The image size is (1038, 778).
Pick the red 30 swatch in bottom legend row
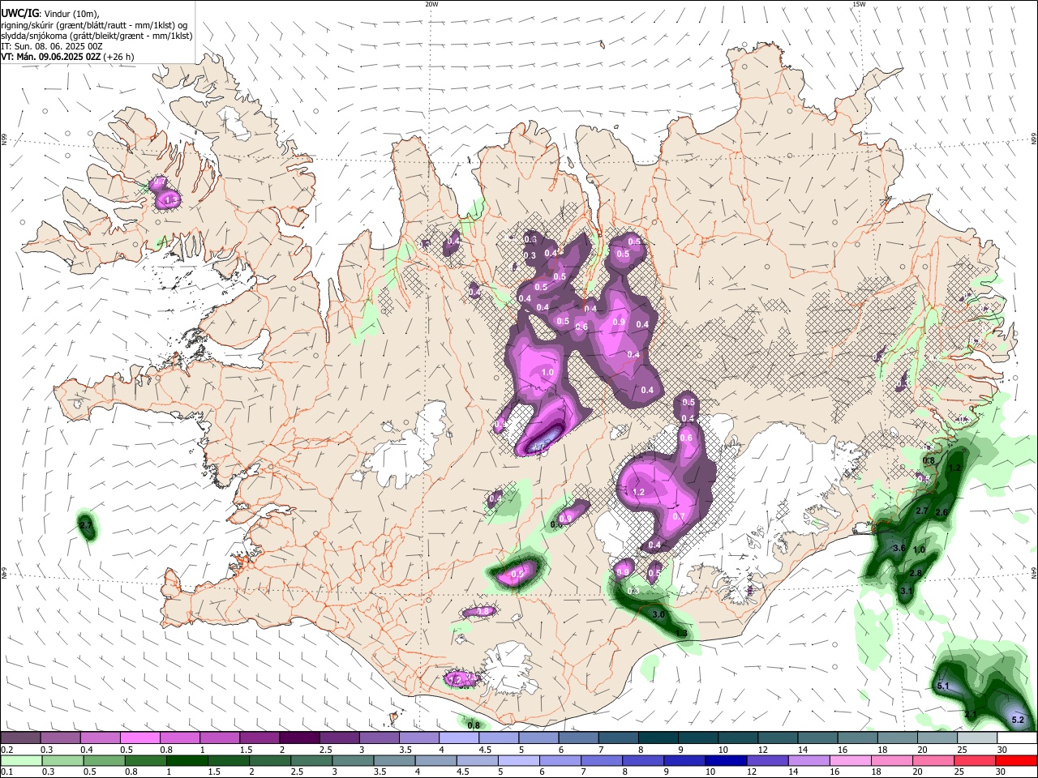point(1018,760)
